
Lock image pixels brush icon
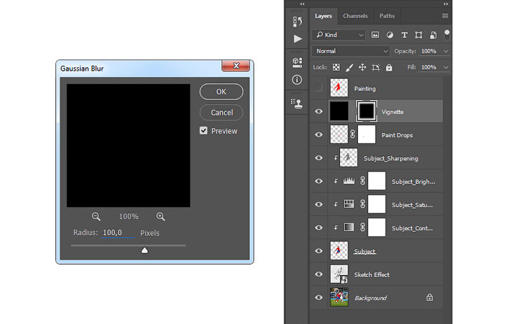pos(349,67)
